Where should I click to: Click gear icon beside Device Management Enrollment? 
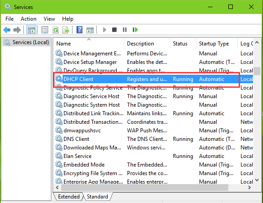coord(59,54)
